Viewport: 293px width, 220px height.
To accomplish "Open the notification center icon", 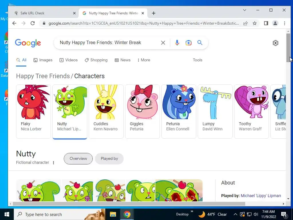I will click(x=284, y=215).
